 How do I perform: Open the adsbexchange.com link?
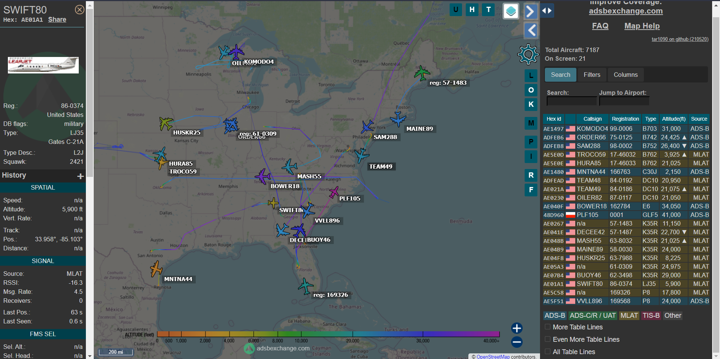pos(625,11)
